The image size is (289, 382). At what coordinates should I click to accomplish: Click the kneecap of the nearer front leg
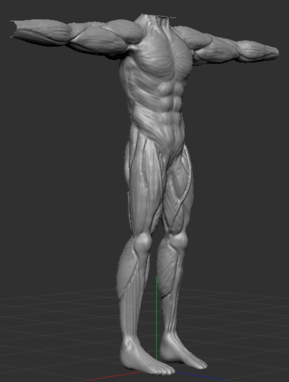142,242
